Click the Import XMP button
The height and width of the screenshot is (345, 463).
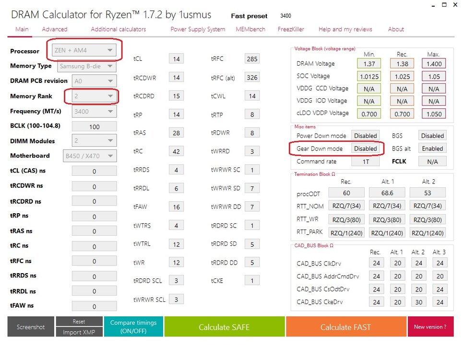(x=79, y=332)
